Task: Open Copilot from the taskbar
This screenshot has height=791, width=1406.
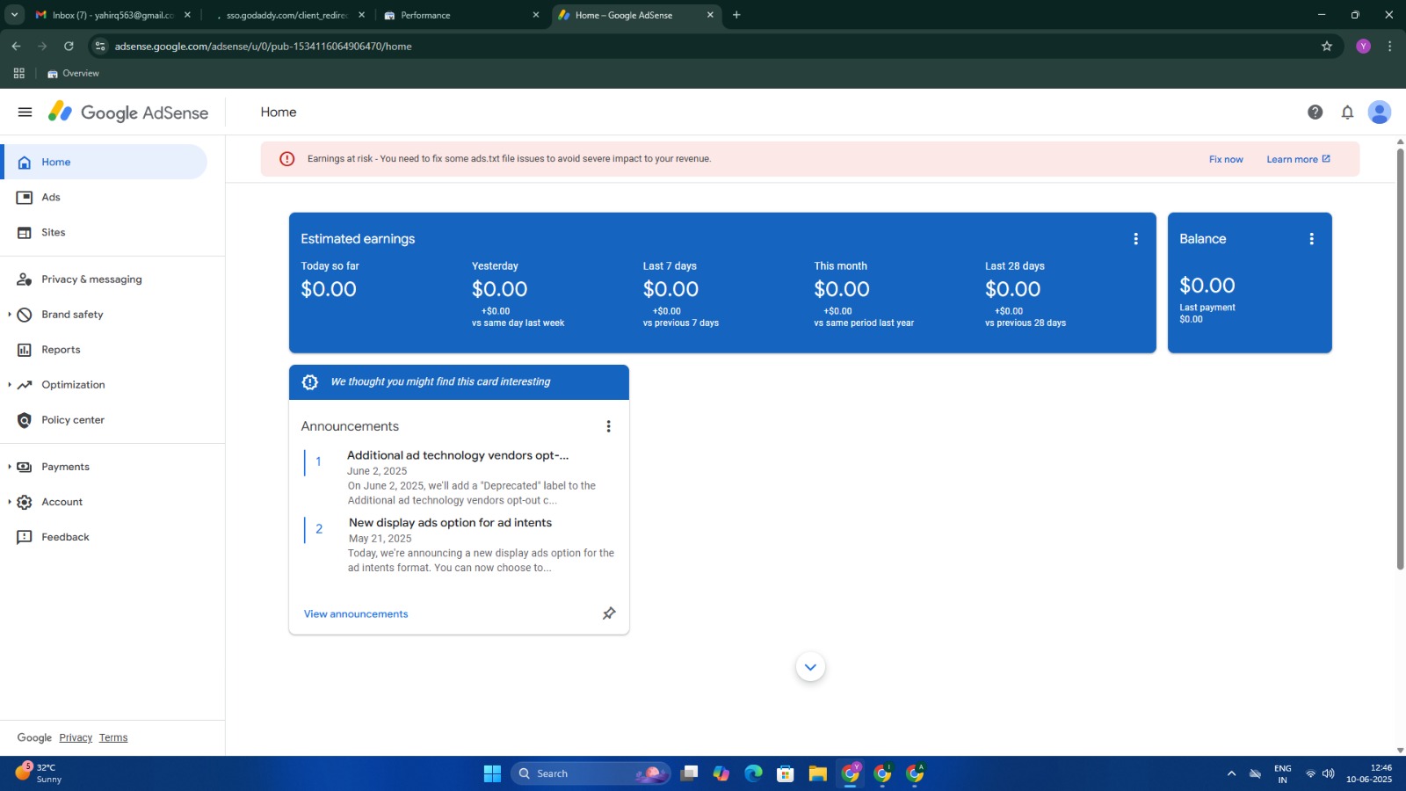Action: tap(721, 773)
